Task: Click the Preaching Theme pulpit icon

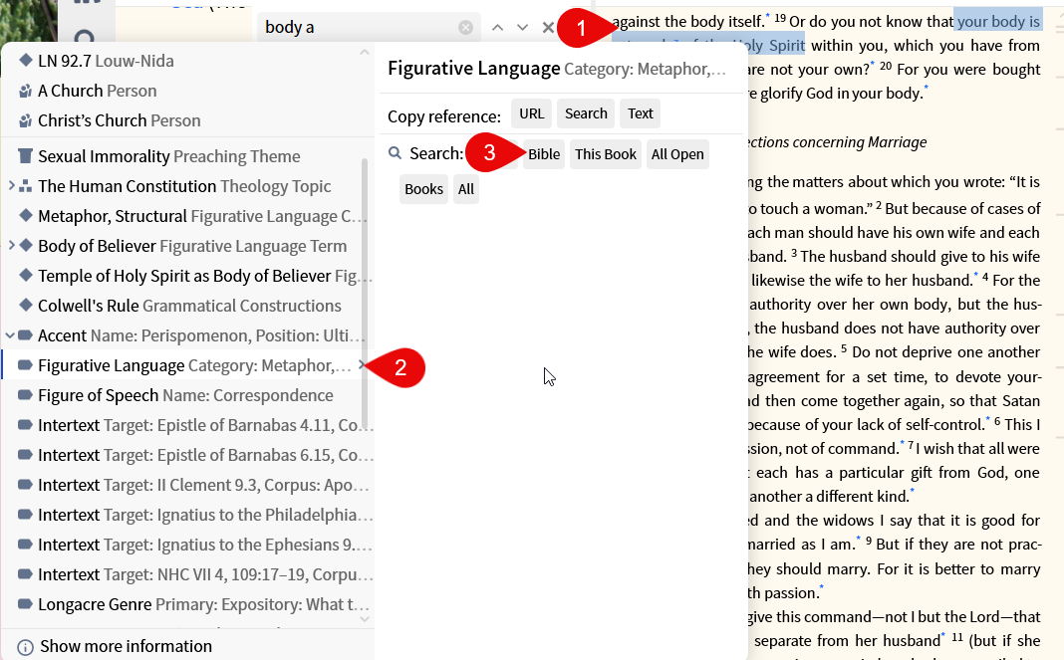Action: pos(25,156)
